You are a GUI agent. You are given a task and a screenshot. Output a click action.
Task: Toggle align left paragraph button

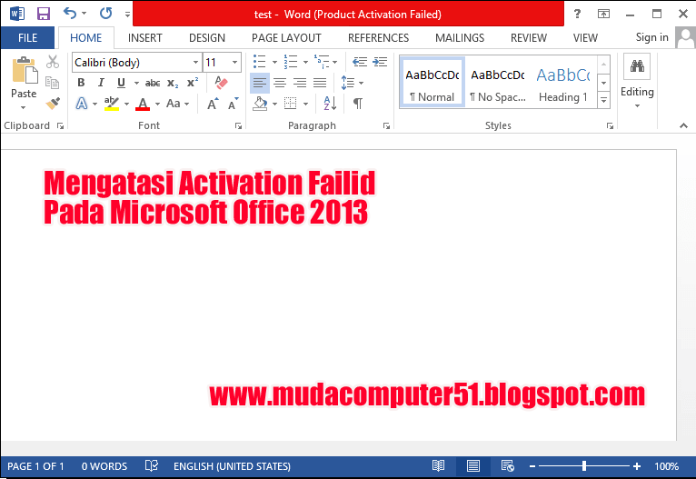pos(260,83)
